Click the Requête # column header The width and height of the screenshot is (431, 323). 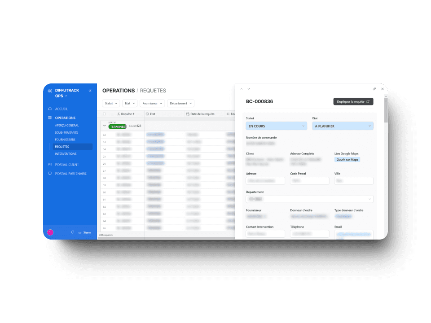pyautogui.click(x=126, y=114)
